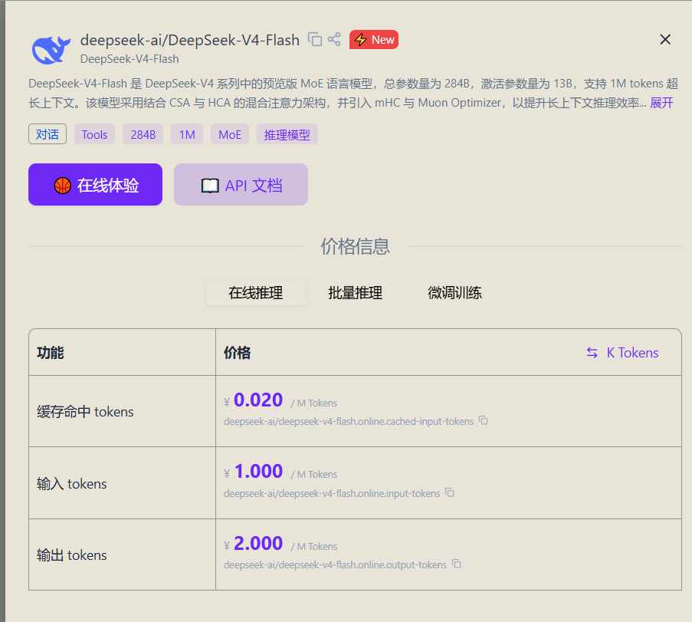Image resolution: width=692 pixels, height=622 pixels.
Task: Toggle price unit to K Tokens
Action: tap(622, 353)
